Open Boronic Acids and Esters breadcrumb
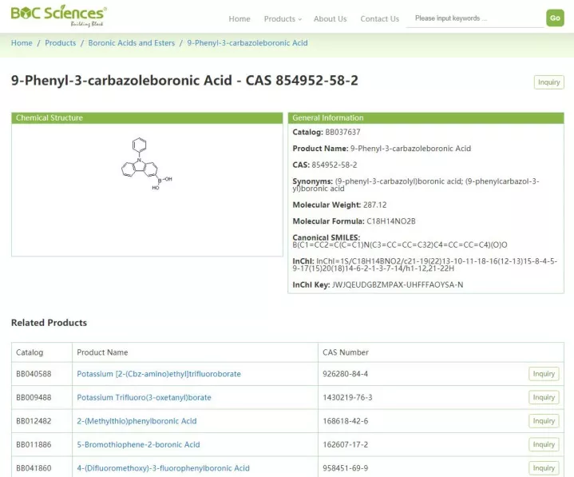The width and height of the screenshot is (574, 477). (132, 43)
